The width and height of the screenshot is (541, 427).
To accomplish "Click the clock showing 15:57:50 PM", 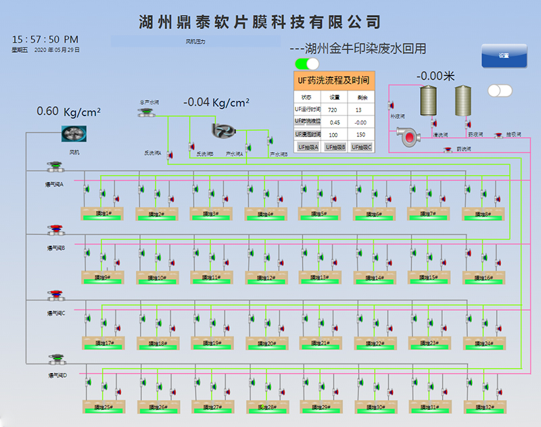I will (45, 39).
